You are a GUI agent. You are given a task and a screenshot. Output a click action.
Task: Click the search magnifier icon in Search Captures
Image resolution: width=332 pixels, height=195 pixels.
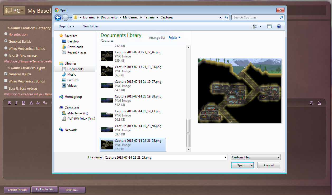(281, 17)
